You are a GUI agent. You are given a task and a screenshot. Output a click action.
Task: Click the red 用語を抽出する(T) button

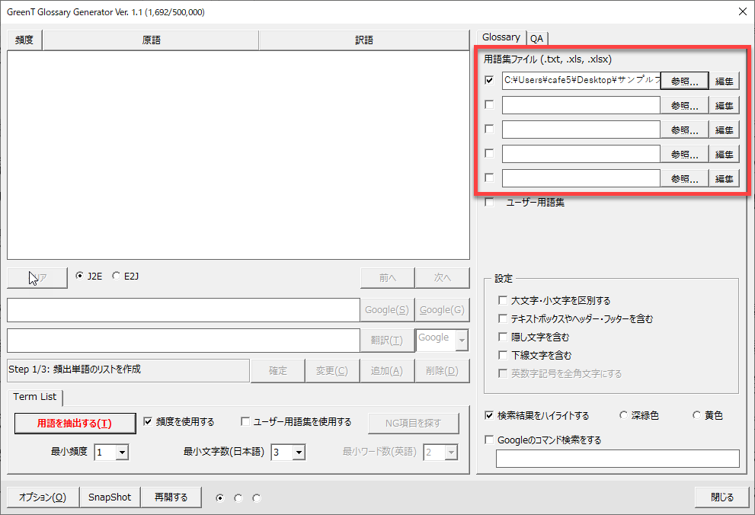click(75, 423)
